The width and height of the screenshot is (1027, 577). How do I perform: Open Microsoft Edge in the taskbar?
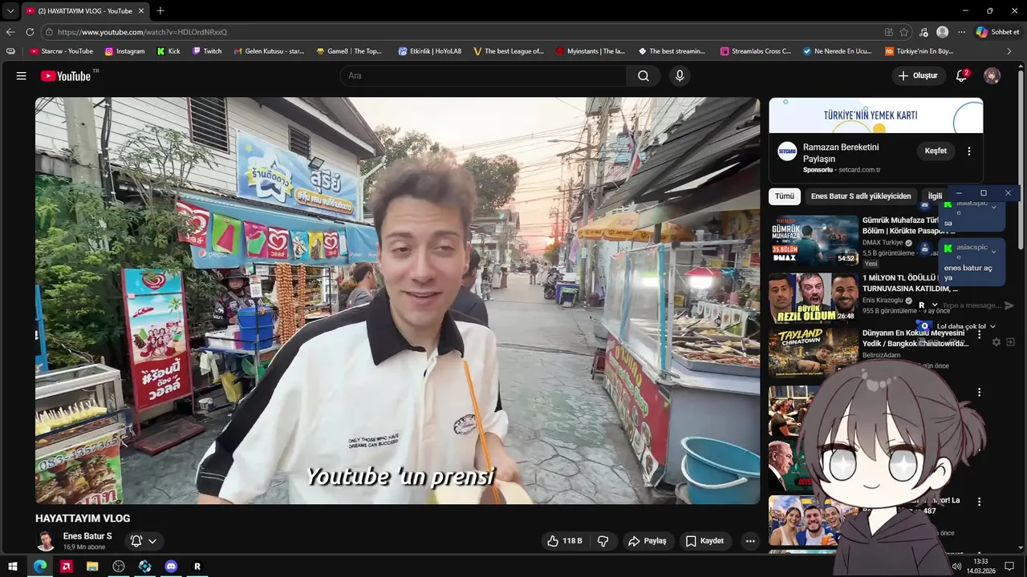pos(40,567)
